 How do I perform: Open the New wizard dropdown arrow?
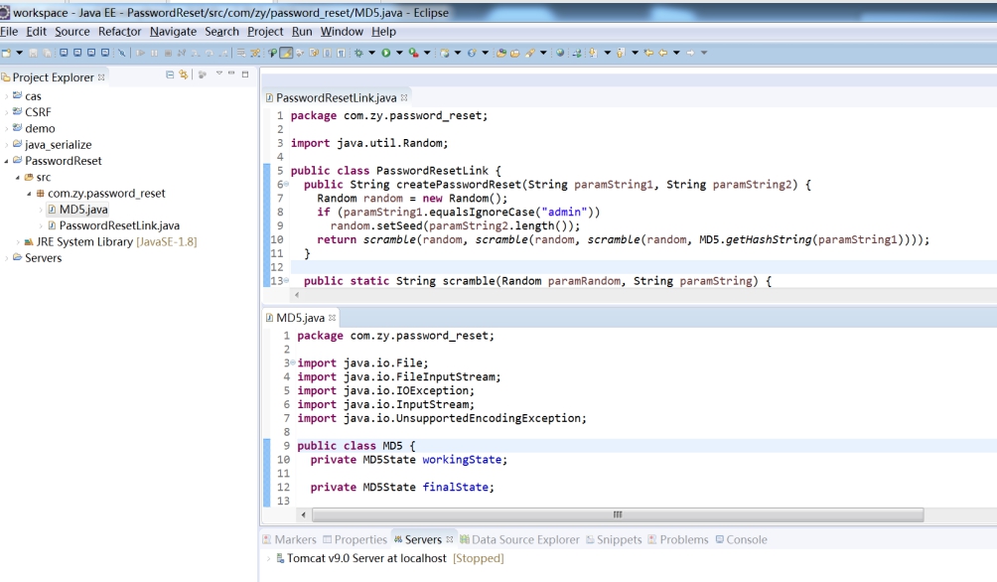tap(19, 53)
